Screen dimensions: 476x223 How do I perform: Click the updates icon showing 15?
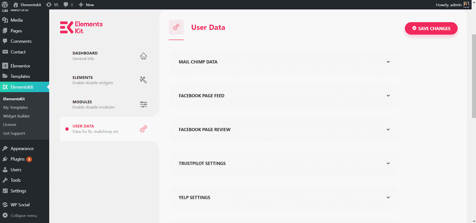click(x=49, y=5)
